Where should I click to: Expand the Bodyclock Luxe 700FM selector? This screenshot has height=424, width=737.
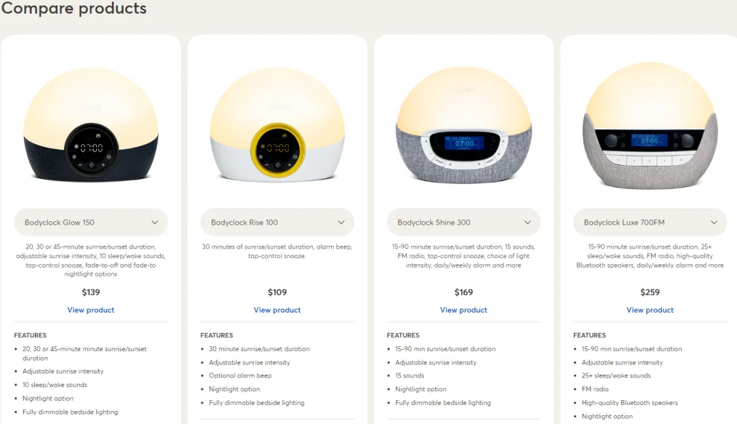pos(649,223)
